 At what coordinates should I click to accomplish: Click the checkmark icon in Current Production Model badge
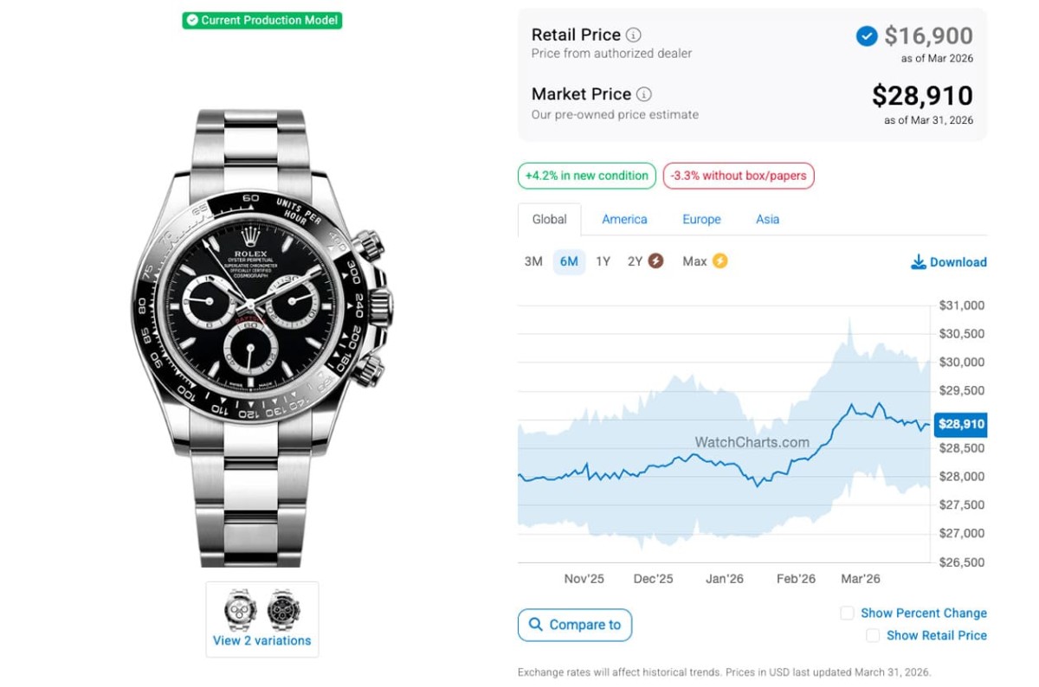(x=192, y=20)
